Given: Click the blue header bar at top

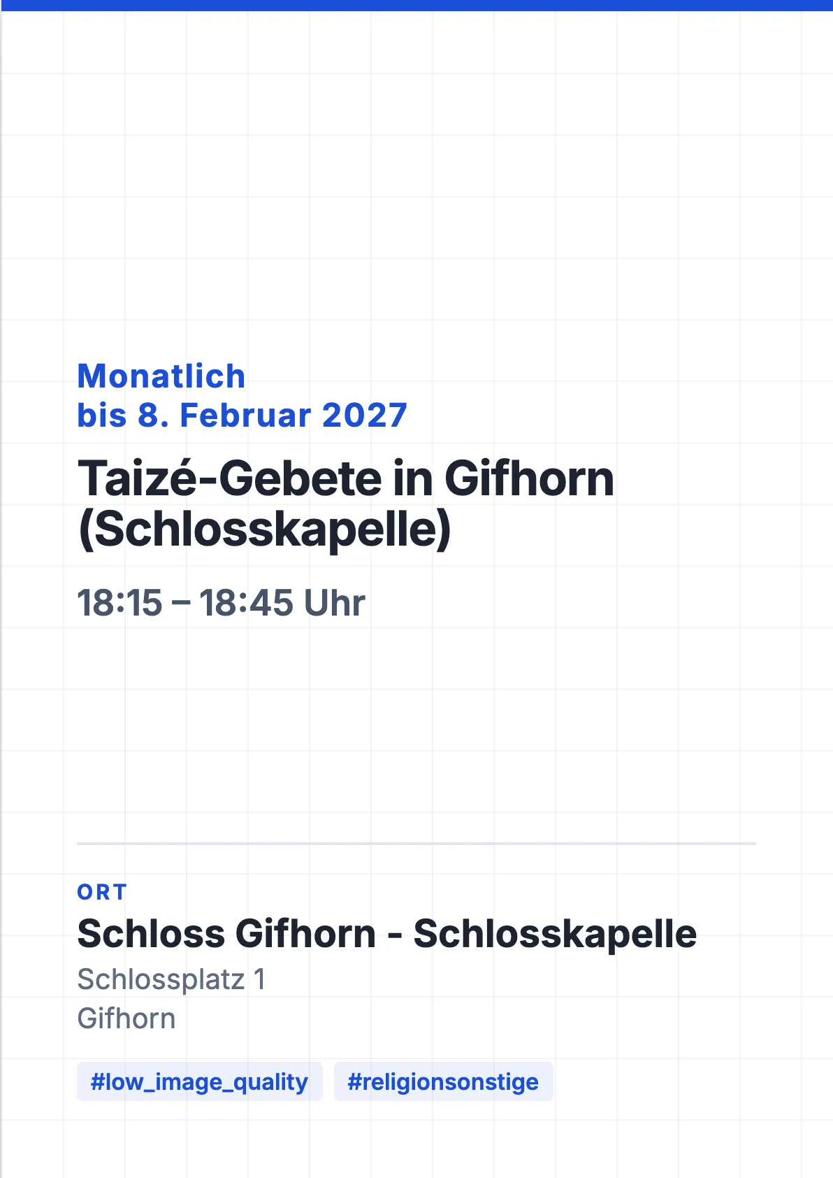Looking at the screenshot, I should pyautogui.click(x=416, y=6).
